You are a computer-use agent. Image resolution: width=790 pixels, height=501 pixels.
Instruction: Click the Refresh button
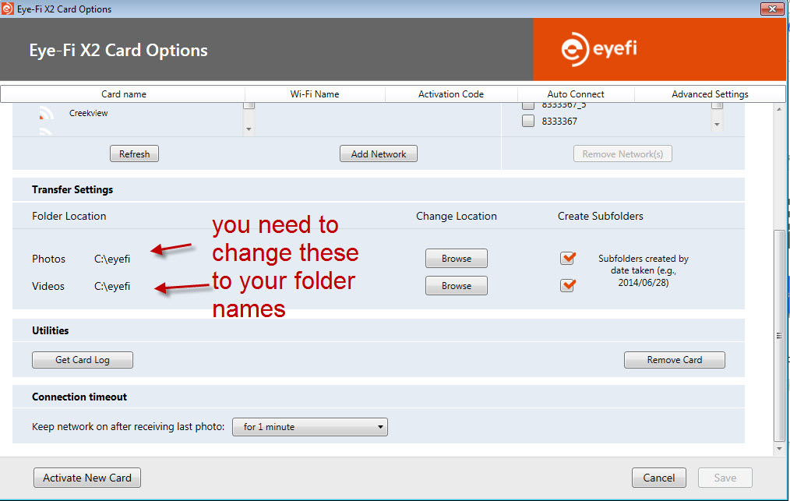(135, 153)
